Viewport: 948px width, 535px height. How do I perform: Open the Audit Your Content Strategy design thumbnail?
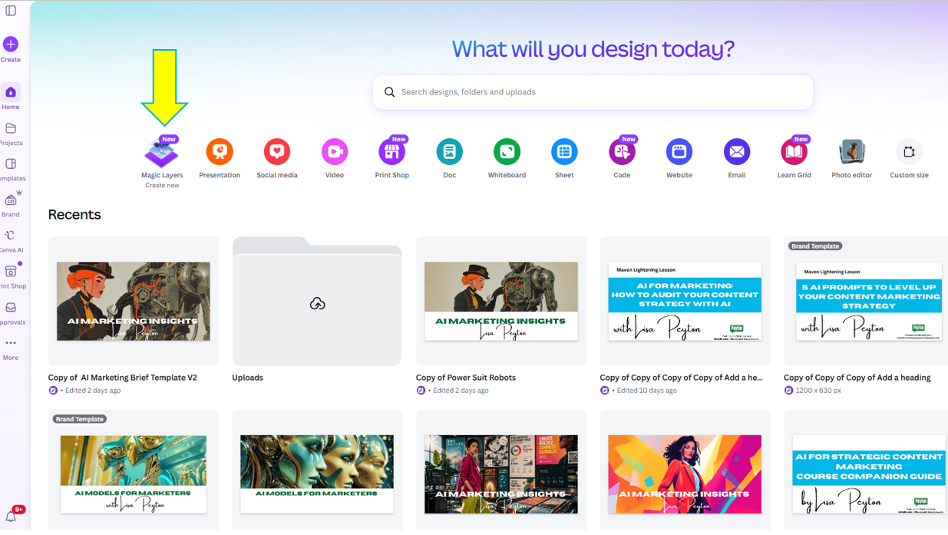coord(685,301)
